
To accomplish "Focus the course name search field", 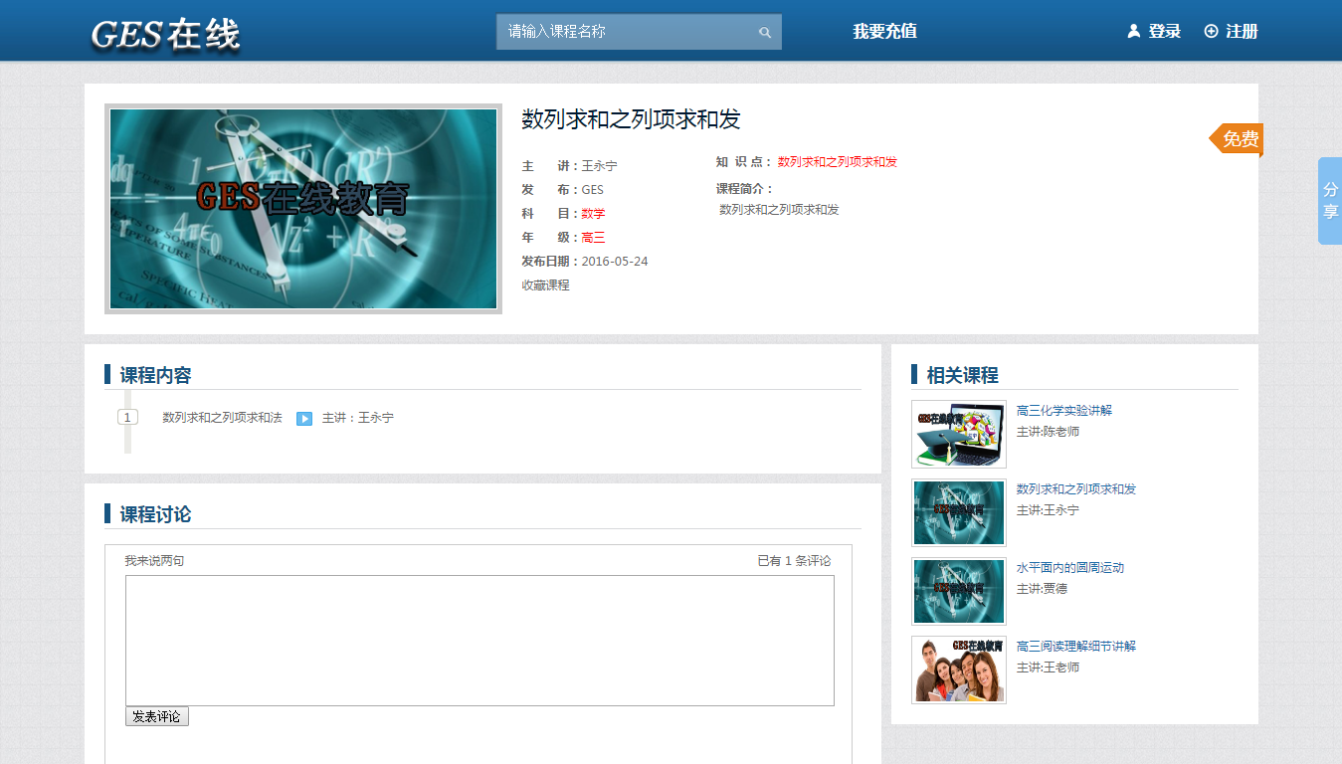I will tap(627, 32).
